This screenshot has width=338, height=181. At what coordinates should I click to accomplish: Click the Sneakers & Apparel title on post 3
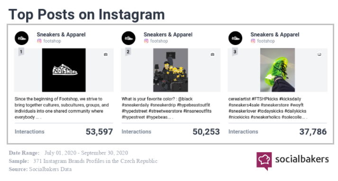pyautogui.click(x=275, y=35)
